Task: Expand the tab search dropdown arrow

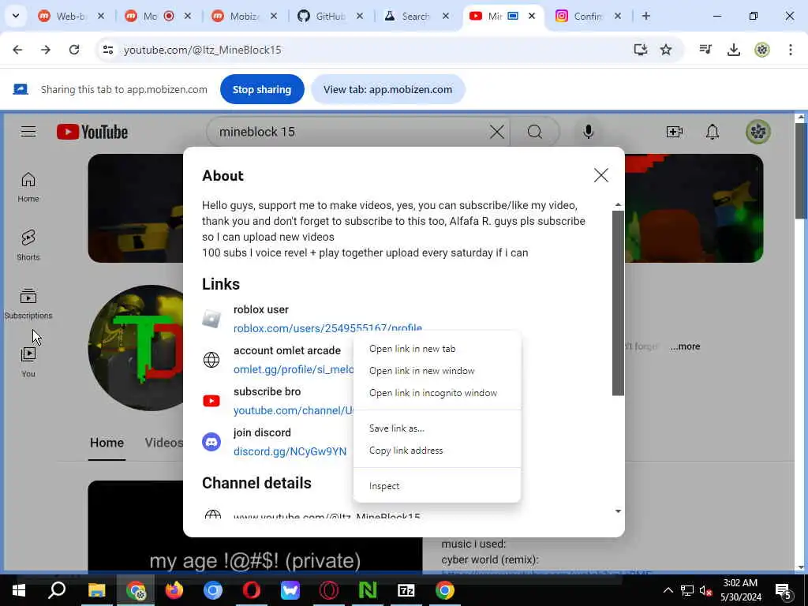Action: (16, 16)
